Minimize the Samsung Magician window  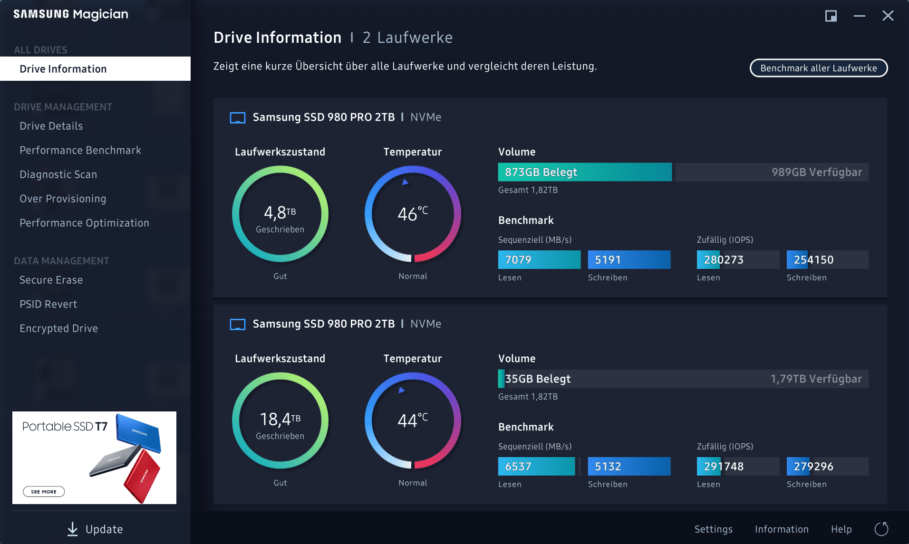[859, 16]
